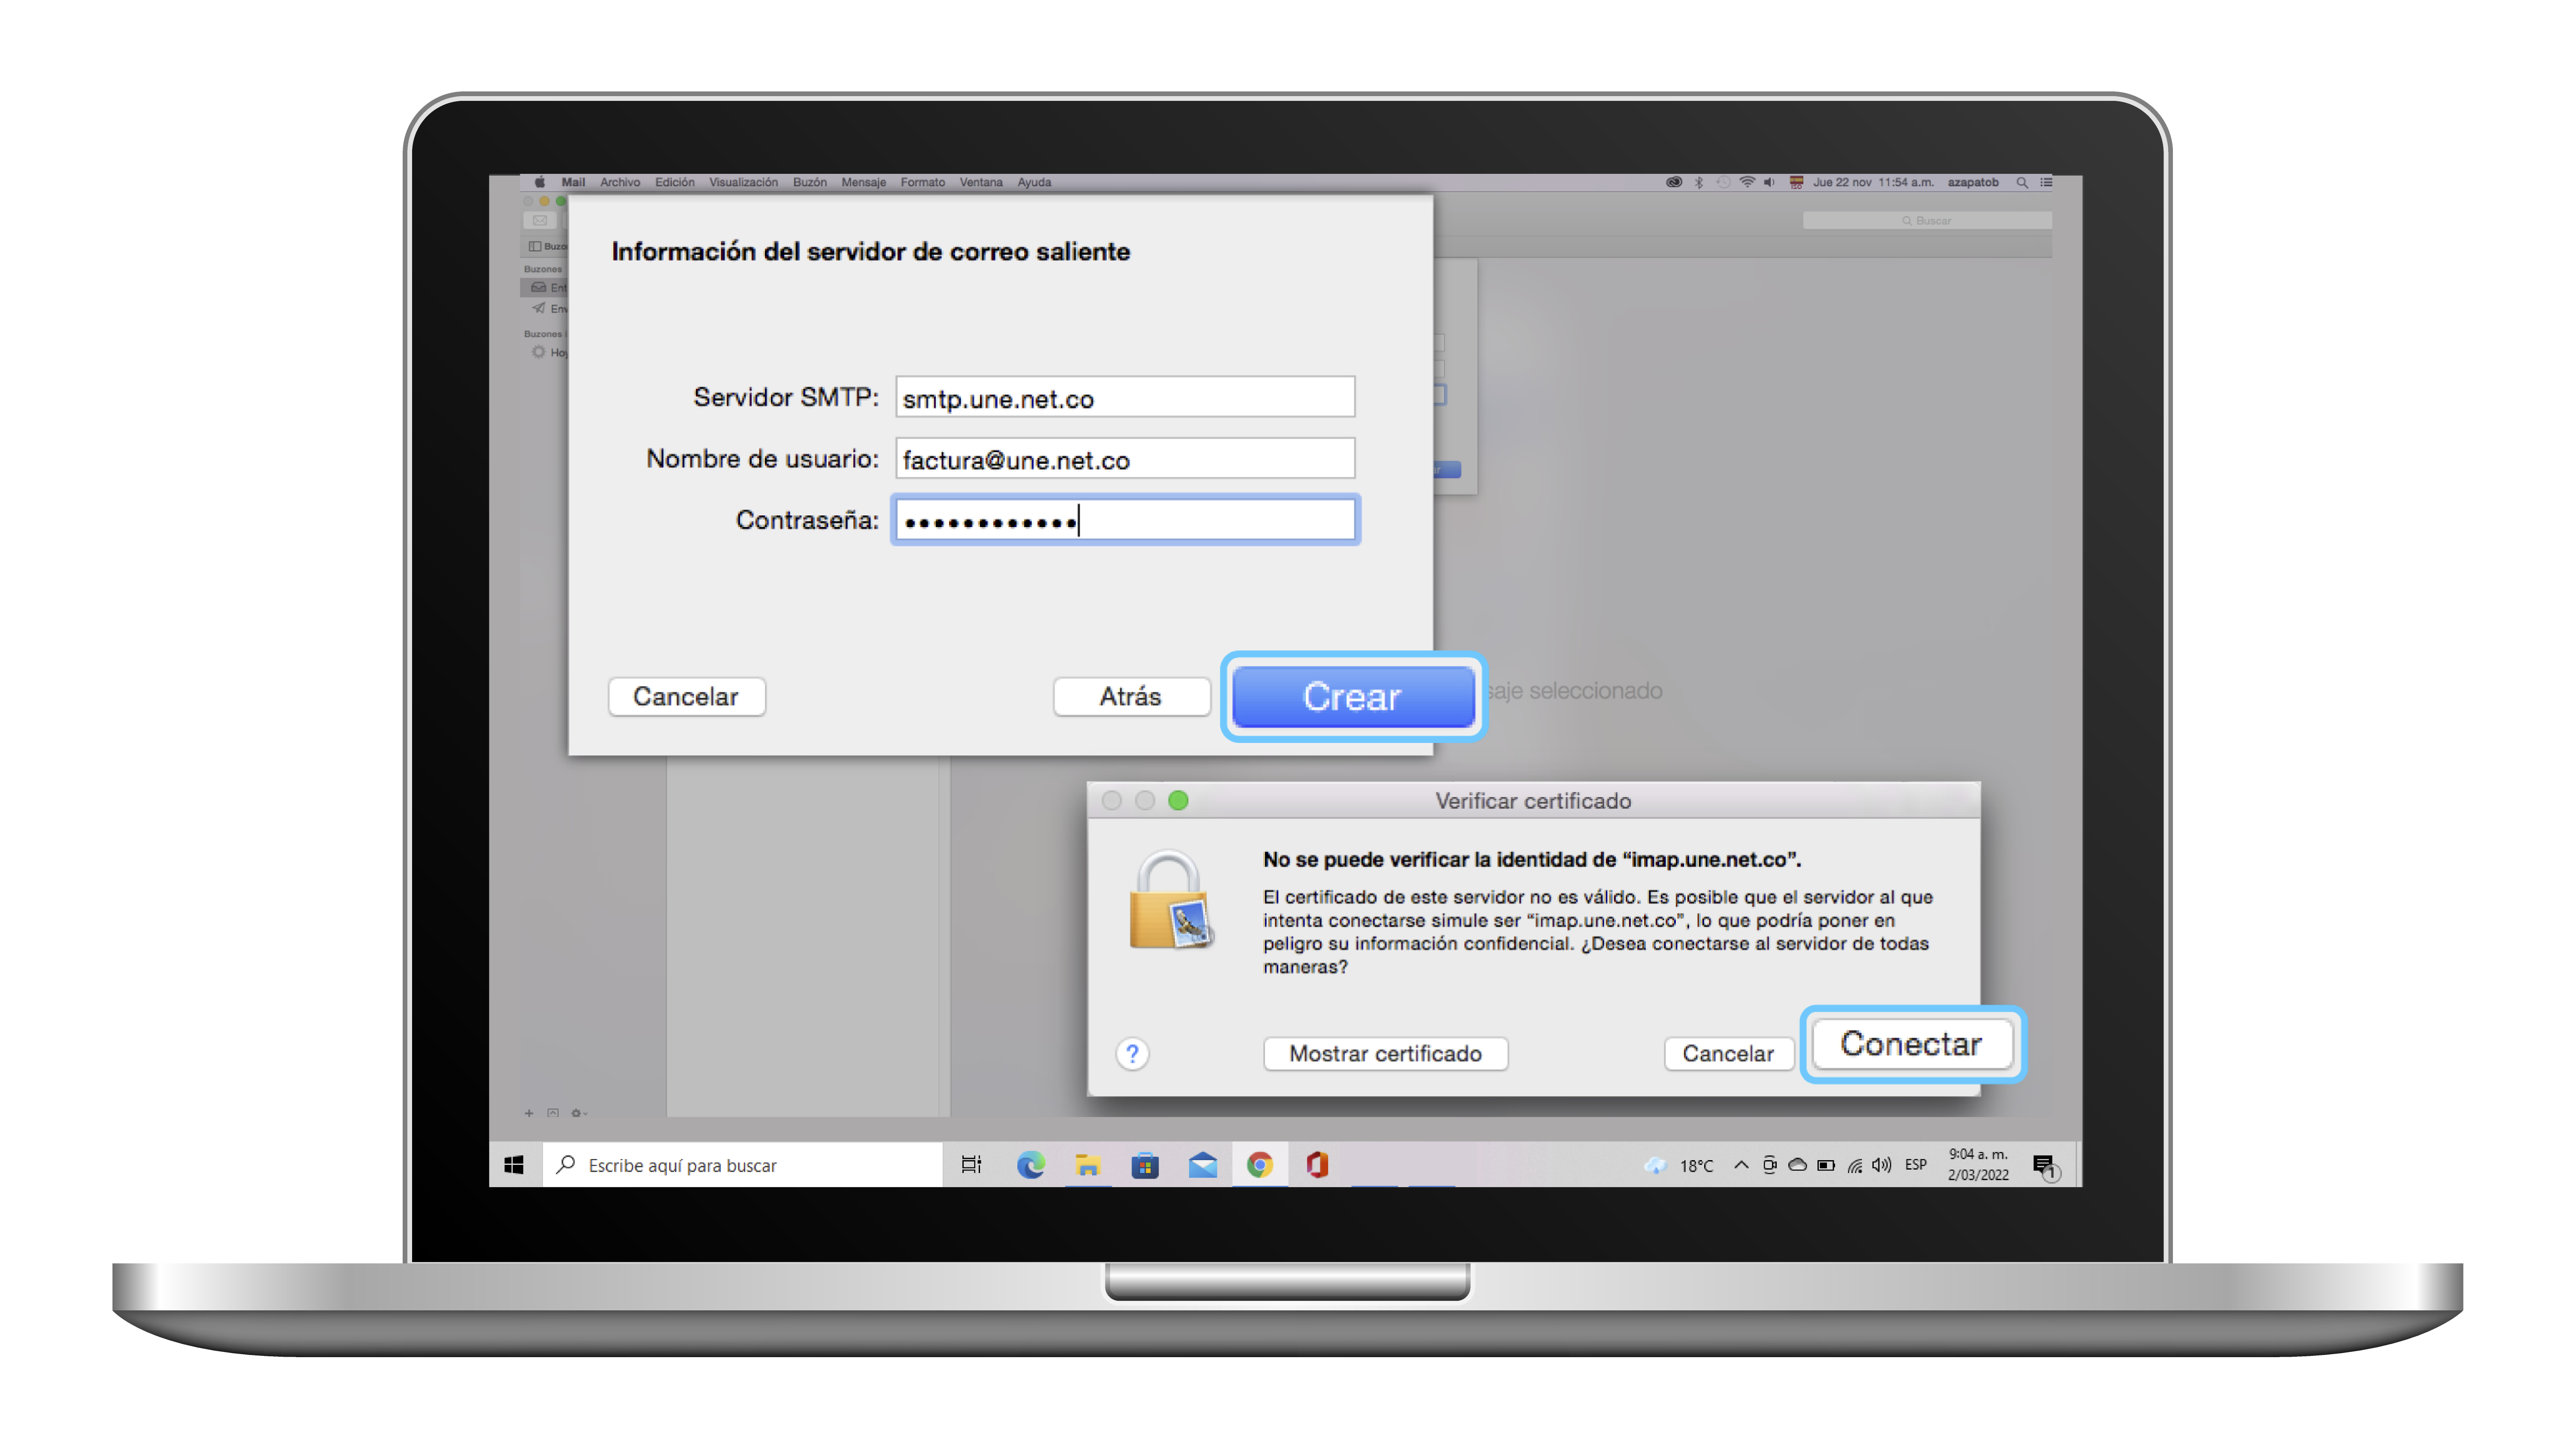The height and width of the screenshot is (1449, 2576).
Task: Click the Windows taskbar search box
Action: click(x=742, y=1165)
